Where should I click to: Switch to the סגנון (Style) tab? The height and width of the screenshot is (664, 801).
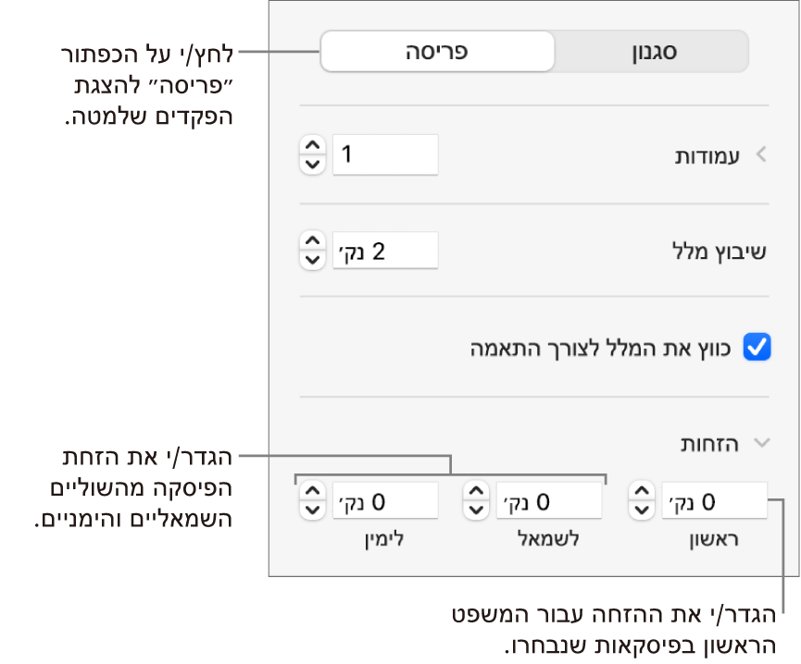651,52
